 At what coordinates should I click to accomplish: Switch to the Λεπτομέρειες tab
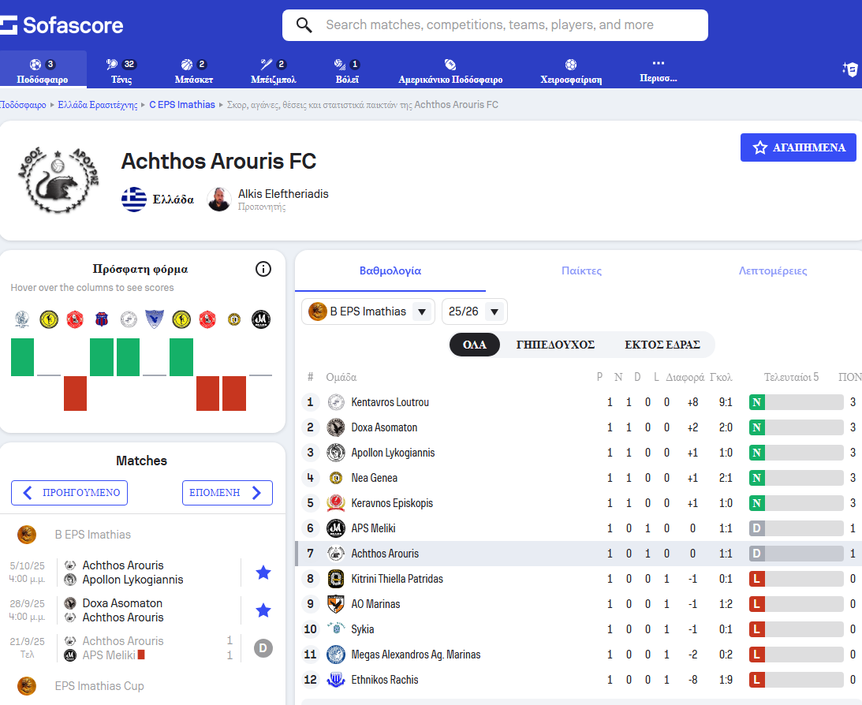[772, 270]
